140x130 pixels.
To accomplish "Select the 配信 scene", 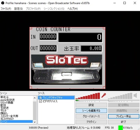I will click(x=17, y=105).
